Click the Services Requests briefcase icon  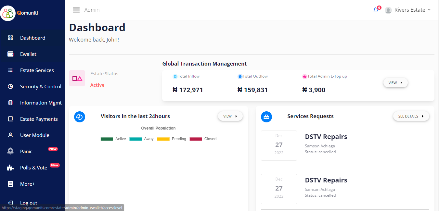(266, 117)
